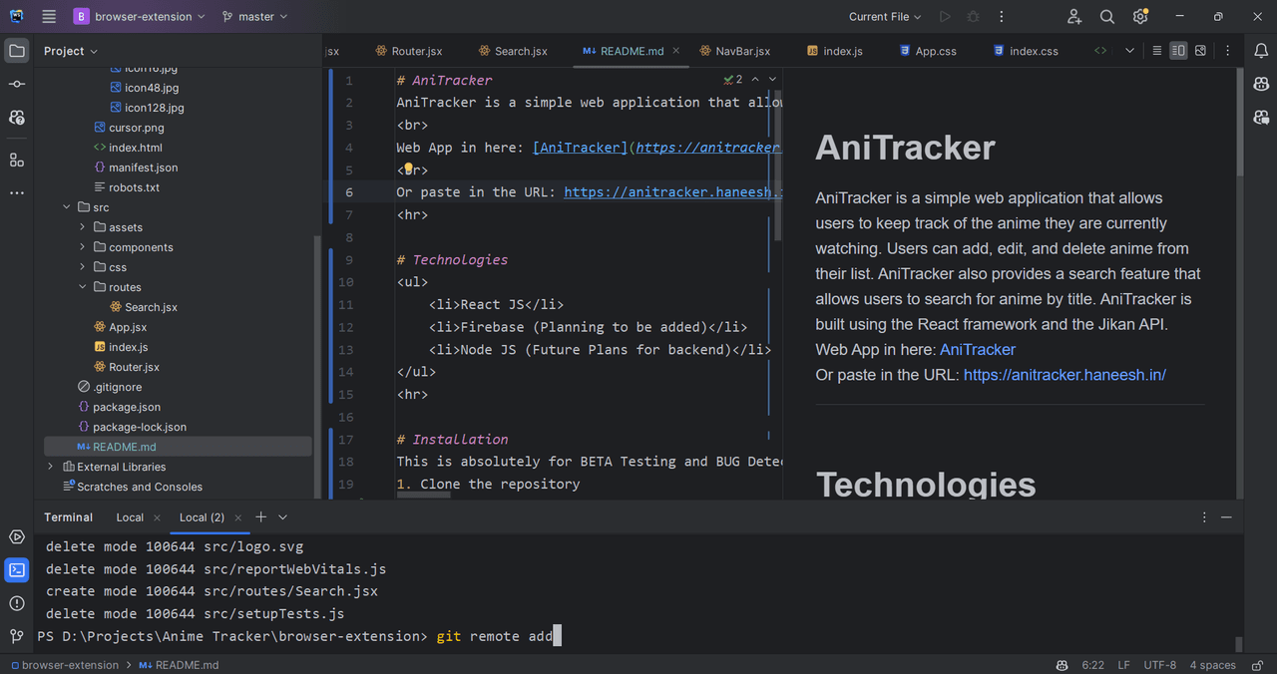The width and height of the screenshot is (1277, 674).
Task: Click the Code With Me icon
Action: (1073, 17)
